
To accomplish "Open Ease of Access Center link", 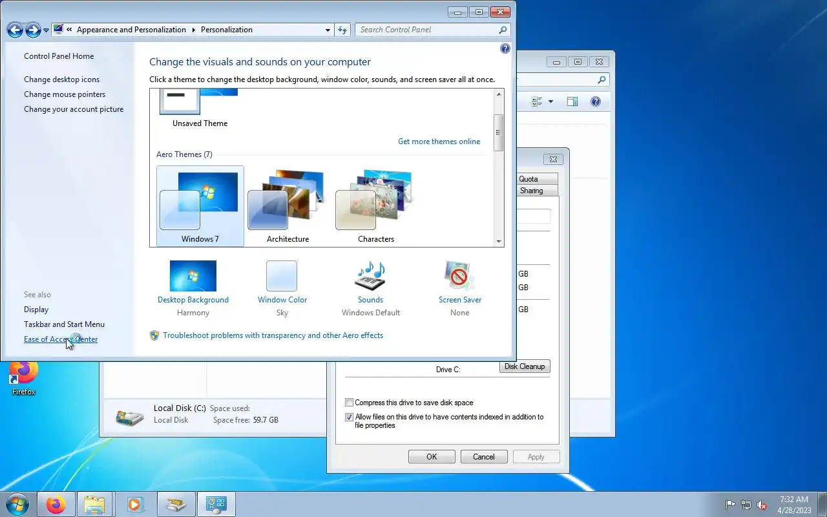I will (61, 339).
